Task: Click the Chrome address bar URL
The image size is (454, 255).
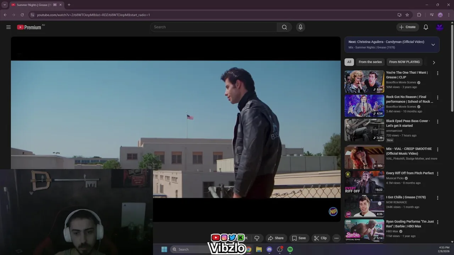Action: (93, 15)
